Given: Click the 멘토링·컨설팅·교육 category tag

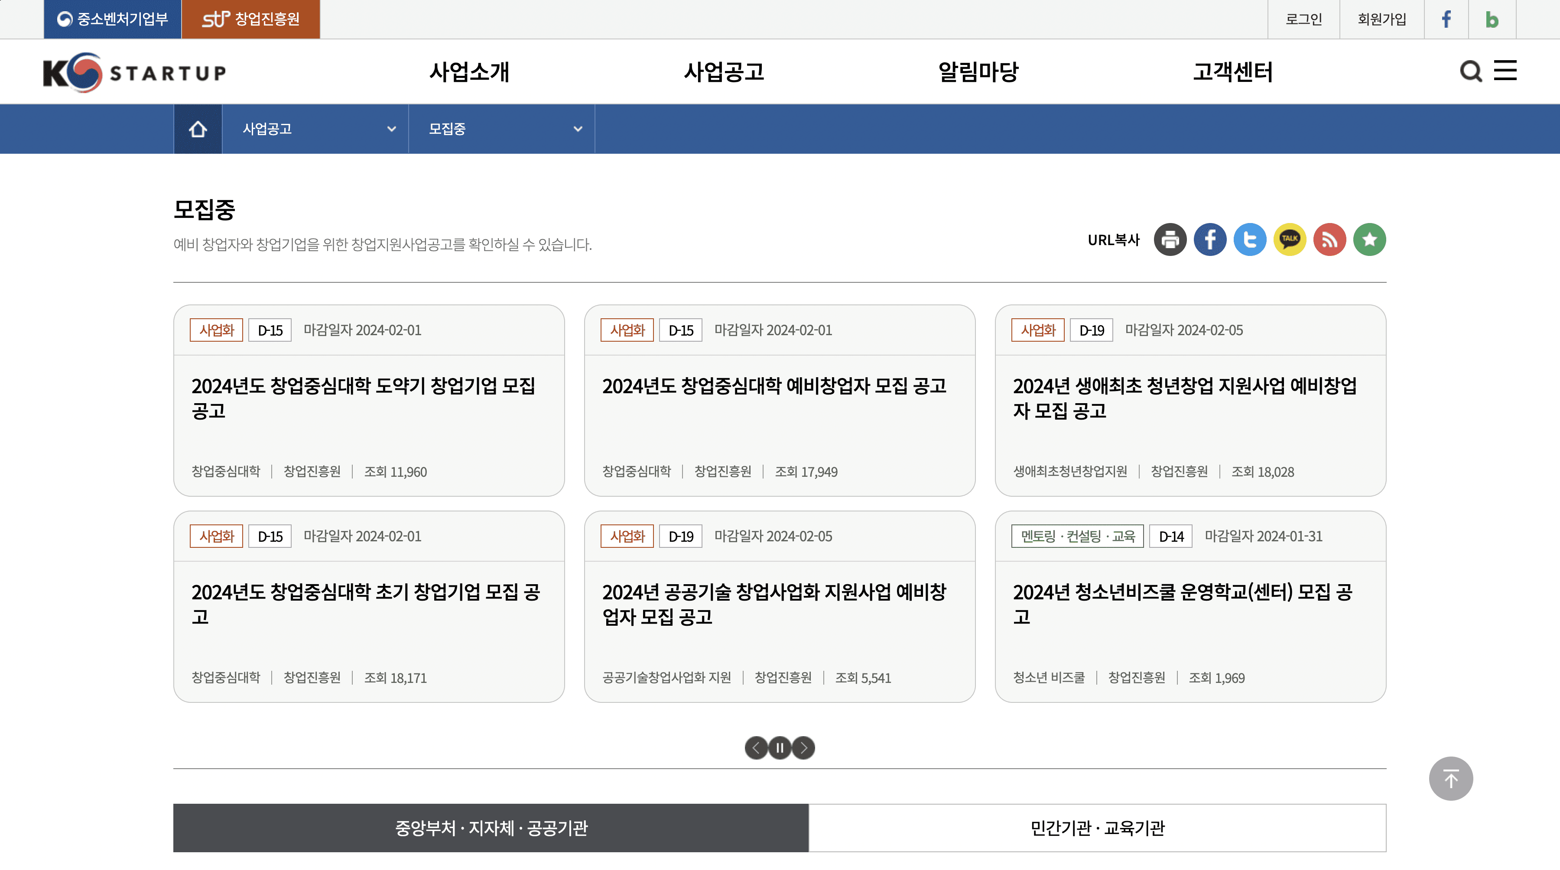Looking at the screenshot, I should 1077,536.
